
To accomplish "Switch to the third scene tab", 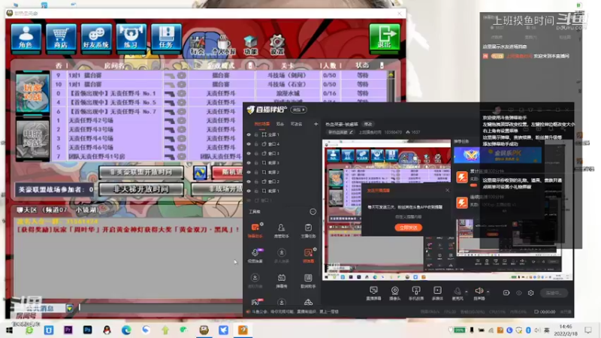I will [296, 124].
